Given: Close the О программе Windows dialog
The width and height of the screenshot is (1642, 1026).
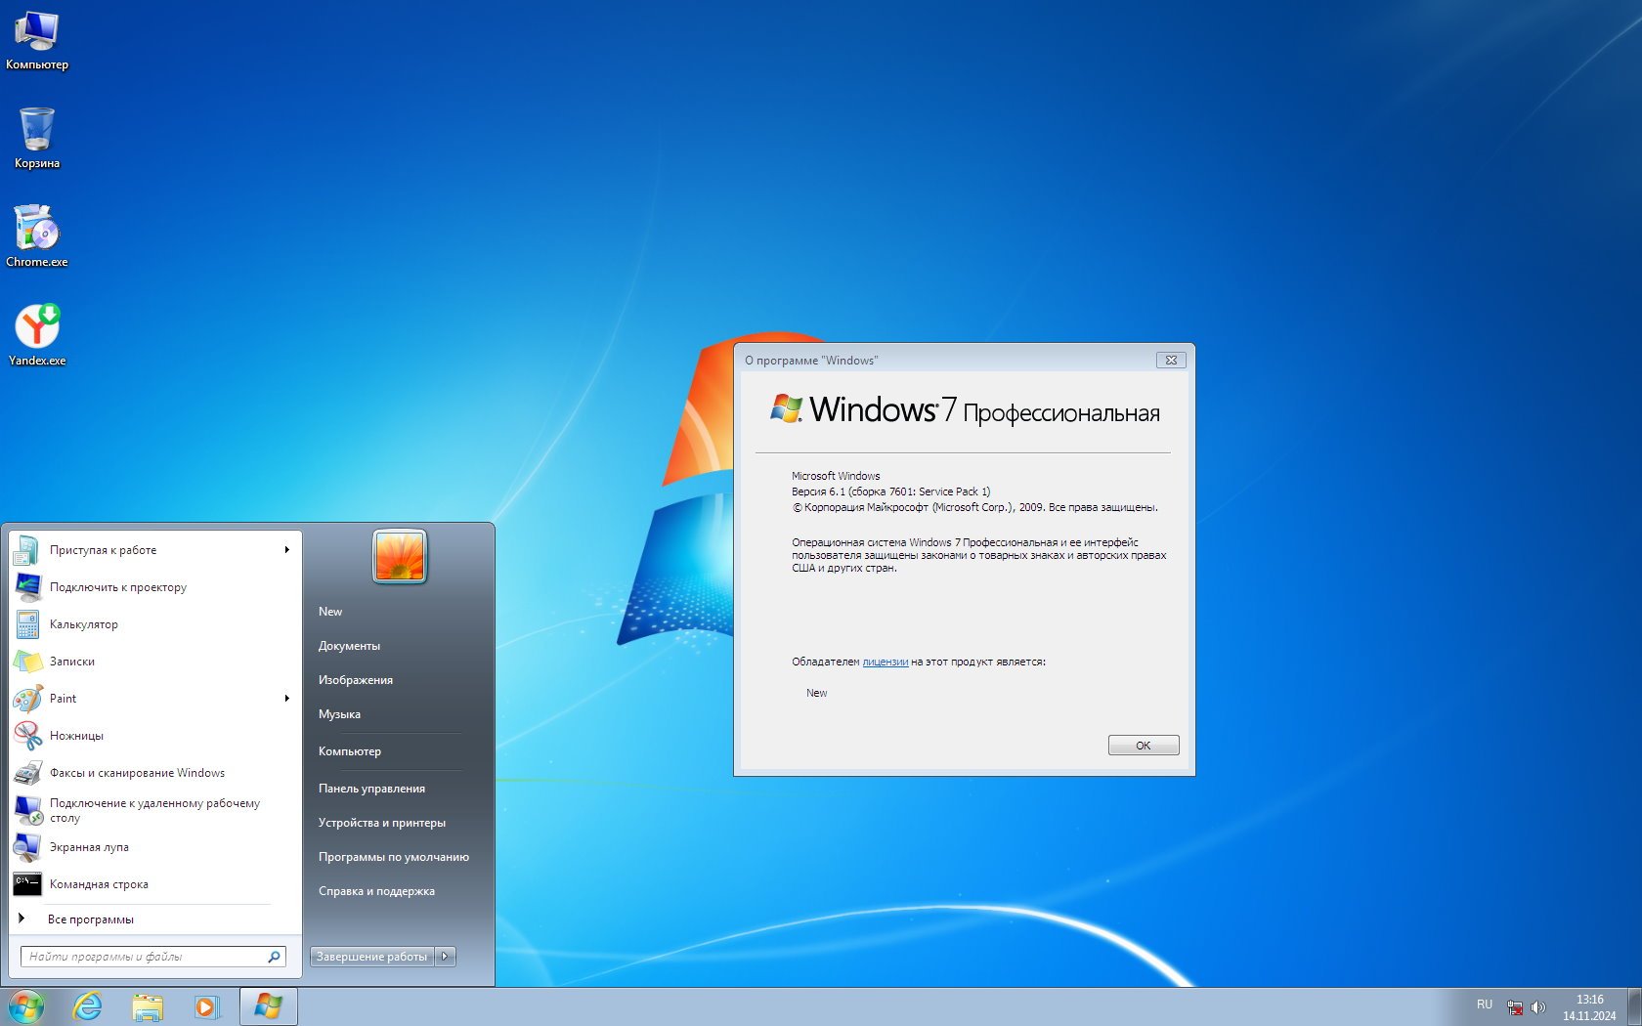Looking at the screenshot, I should click(x=1171, y=360).
